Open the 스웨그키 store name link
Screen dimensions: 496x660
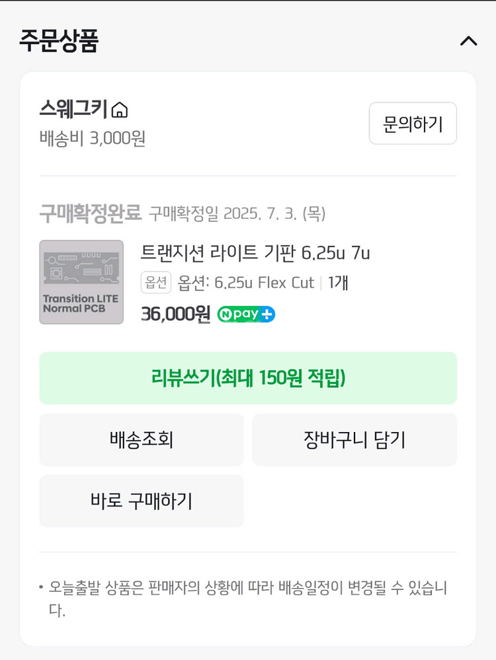73,108
